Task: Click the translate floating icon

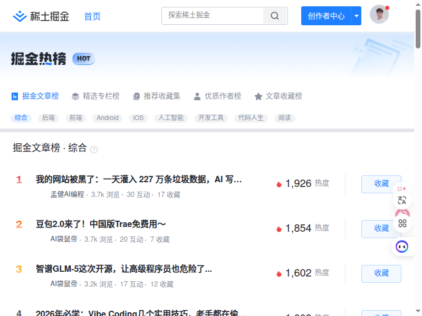Action: [x=402, y=200]
